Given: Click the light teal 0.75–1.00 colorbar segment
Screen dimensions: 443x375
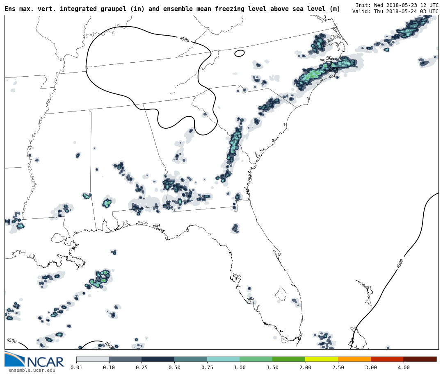Looking at the screenshot, I should point(223,359).
